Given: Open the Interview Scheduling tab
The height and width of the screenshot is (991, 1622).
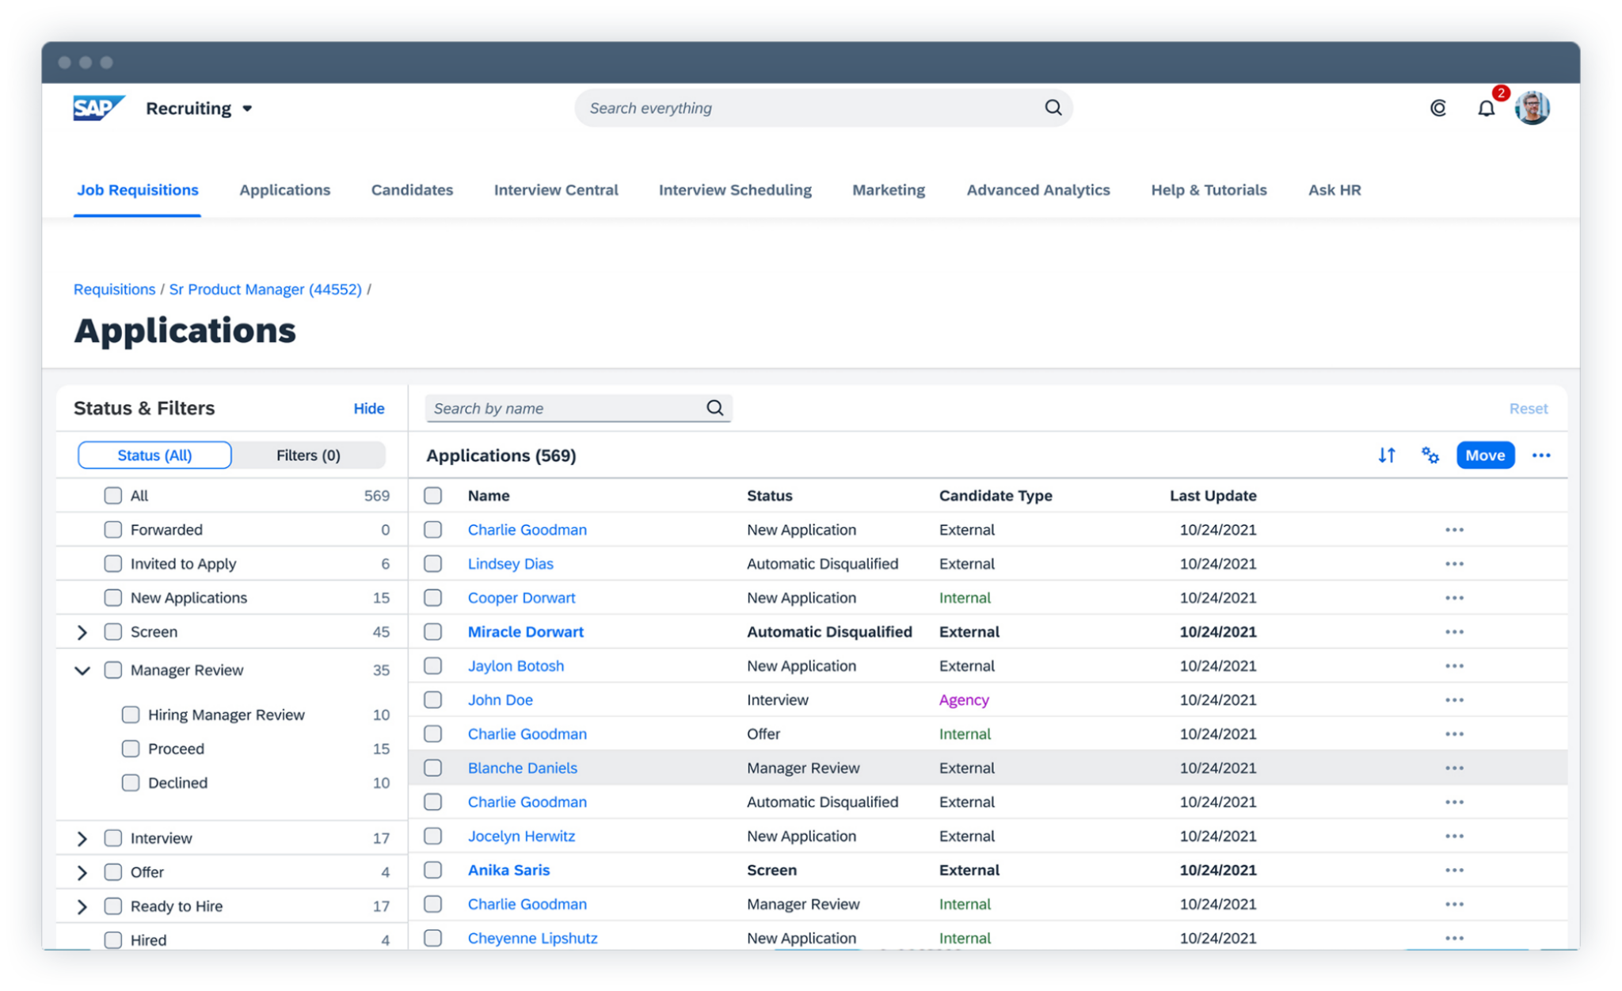Looking at the screenshot, I should [x=735, y=190].
